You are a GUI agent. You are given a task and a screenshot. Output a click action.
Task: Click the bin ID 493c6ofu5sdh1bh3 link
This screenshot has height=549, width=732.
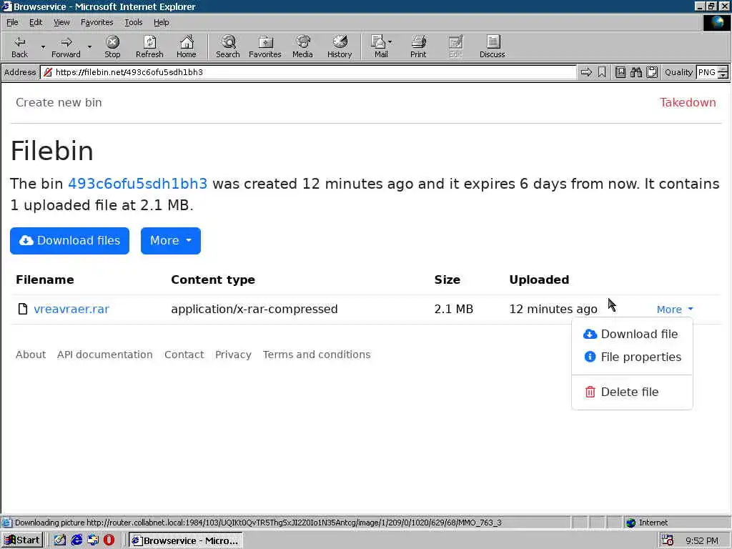[138, 184]
